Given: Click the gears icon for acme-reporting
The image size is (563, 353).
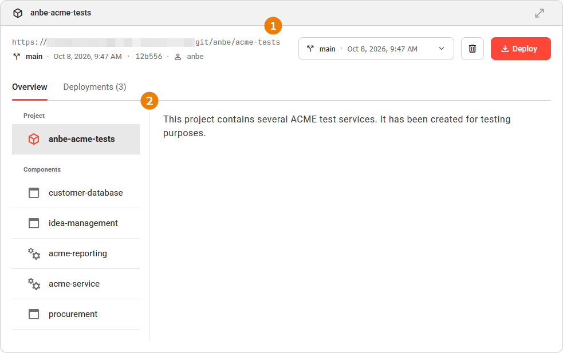Looking at the screenshot, I should 34,253.
